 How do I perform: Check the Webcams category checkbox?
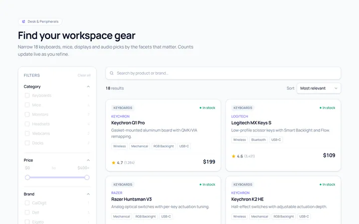(27, 133)
